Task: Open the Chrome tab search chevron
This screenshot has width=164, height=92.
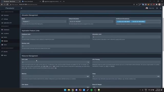Action: pyautogui.click(x=150, y=1)
